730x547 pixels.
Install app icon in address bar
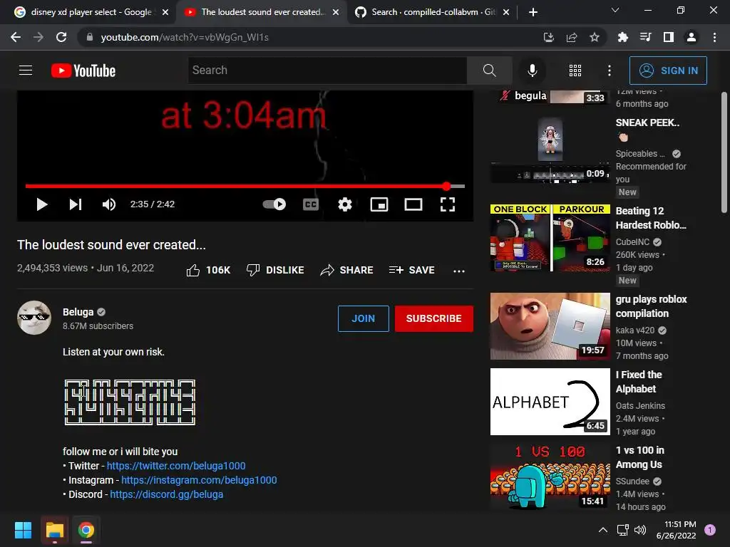tap(549, 37)
